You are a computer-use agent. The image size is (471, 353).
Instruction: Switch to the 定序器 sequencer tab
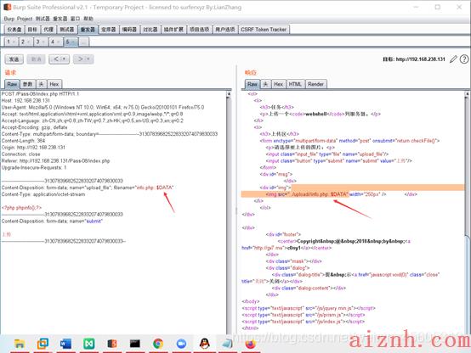coord(109,30)
